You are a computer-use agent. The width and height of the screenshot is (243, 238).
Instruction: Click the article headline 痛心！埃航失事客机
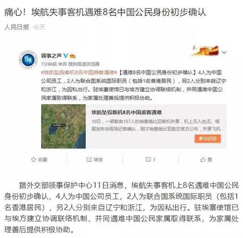coord(105,12)
